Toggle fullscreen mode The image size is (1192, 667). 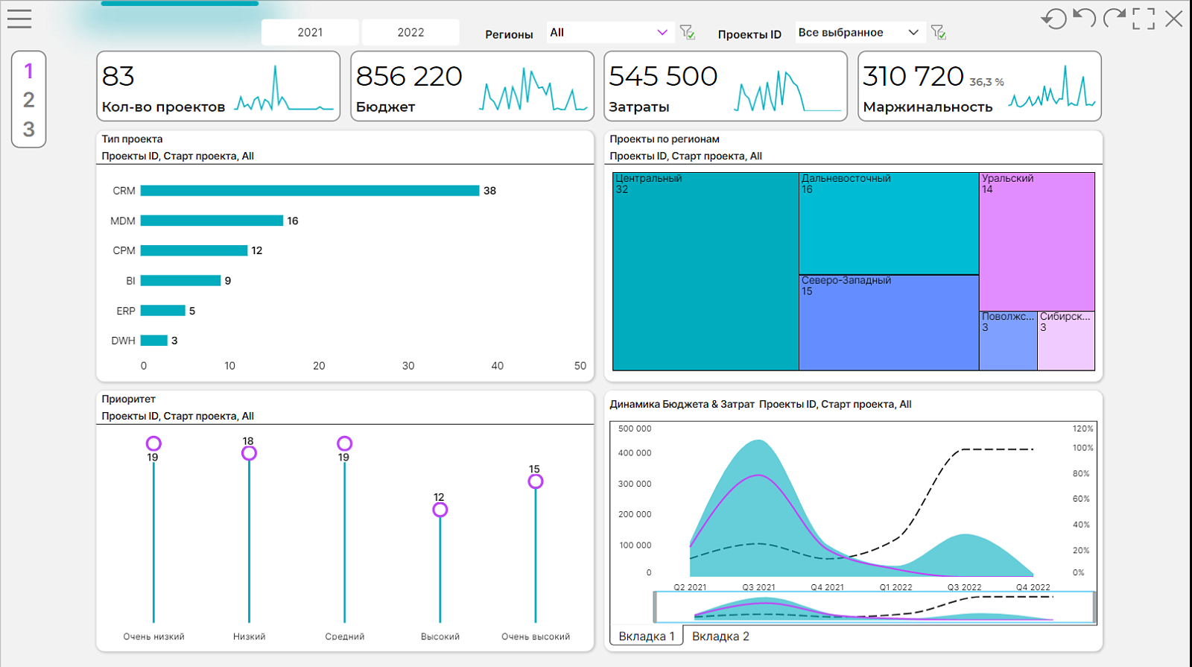[x=1144, y=19]
